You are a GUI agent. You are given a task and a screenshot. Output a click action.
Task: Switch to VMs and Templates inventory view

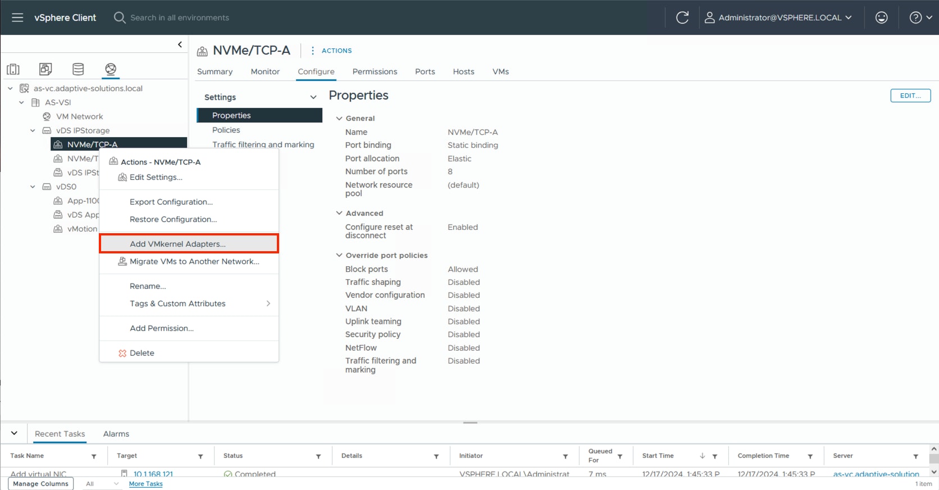pyautogui.click(x=45, y=69)
